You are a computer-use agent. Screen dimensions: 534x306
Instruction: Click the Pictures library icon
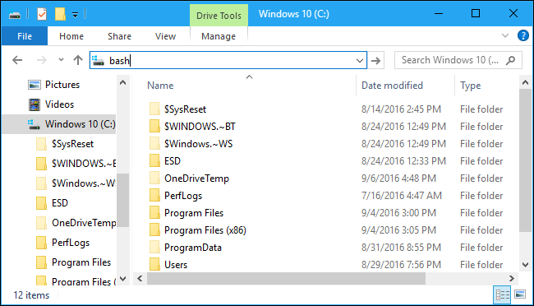click(x=34, y=85)
